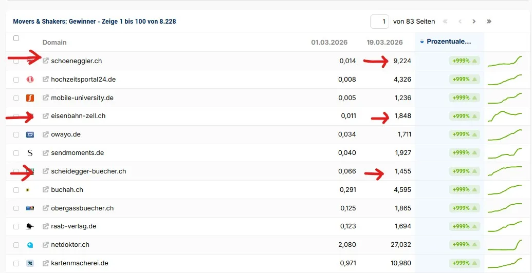The height and width of the screenshot is (273, 532).
Task: Open netdoktor.ch domain link
Action: pos(70,245)
